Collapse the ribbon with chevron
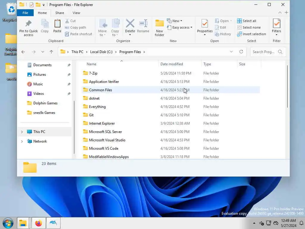The height and width of the screenshot is (229, 305). 280,13
